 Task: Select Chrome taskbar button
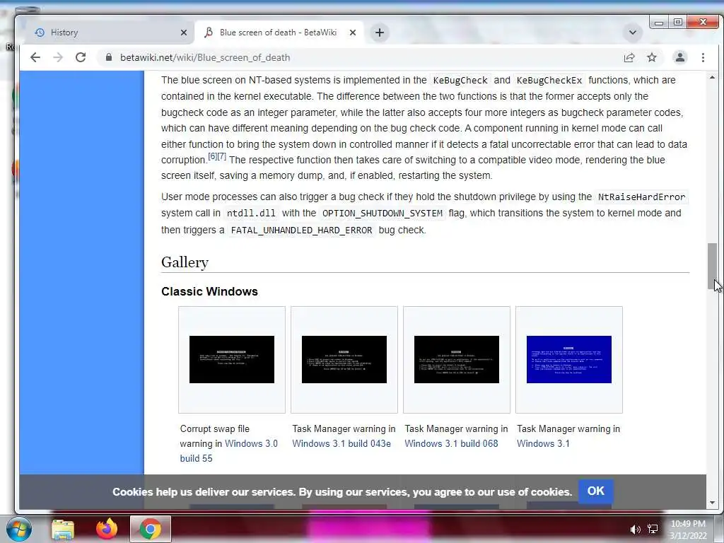click(150, 529)
